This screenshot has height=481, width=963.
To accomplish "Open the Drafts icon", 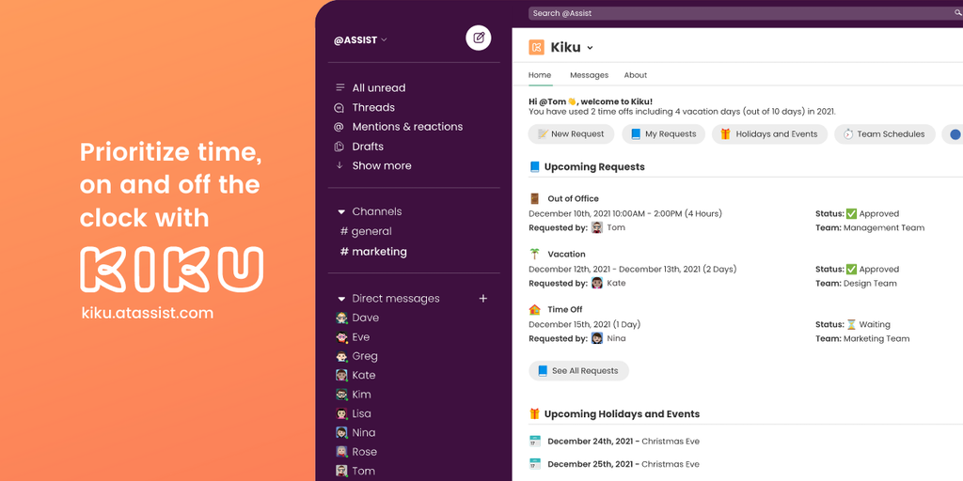I will 339,147.
